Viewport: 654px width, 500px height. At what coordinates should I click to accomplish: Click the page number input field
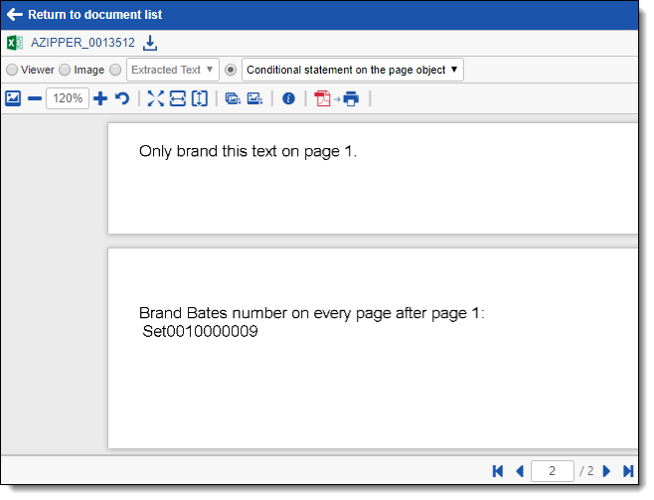[x=553, y=471]
